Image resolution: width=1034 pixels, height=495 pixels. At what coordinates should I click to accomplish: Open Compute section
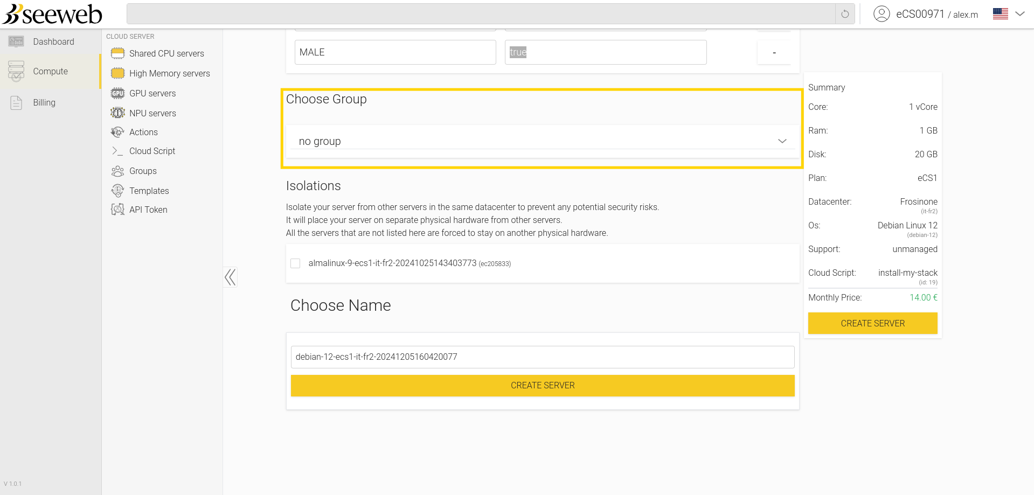tap(50, 71)
